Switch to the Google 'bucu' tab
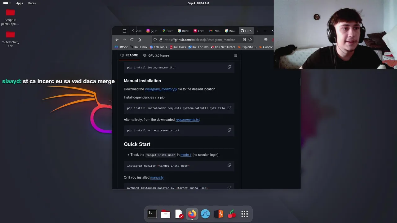The height and width of the screenshot is (223, 397). point(183,31)
